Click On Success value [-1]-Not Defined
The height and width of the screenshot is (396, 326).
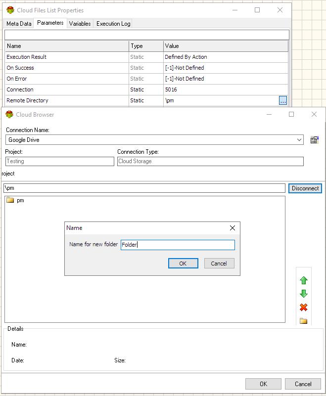click(x=185, y=68)
